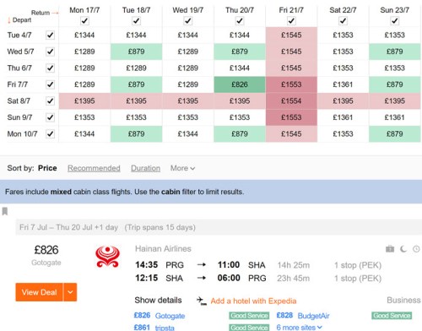Expand the 6 more sites list
Image resolution: width=422 pixels, height=331 pixels.
pos(299,328)
